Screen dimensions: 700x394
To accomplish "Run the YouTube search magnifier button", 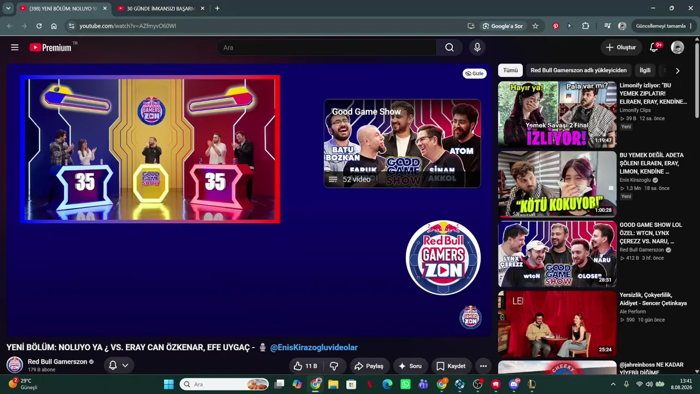I will coord(450,48).
